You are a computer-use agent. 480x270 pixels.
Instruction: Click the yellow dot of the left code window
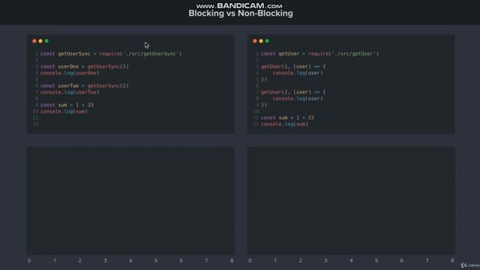tap(40, 41)
